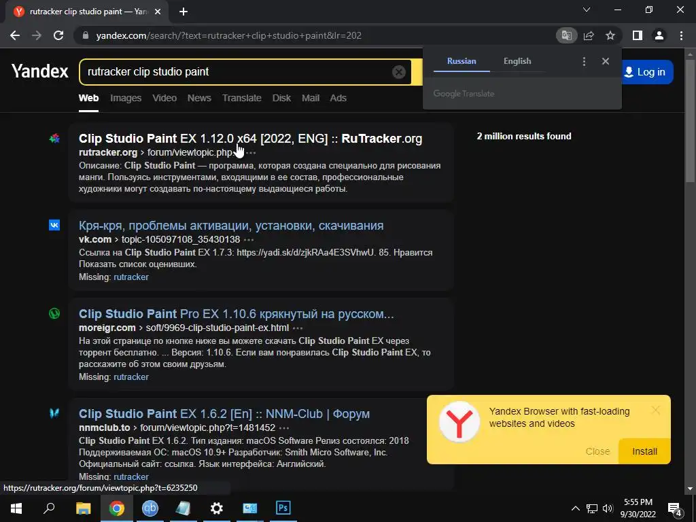The width and height of the screenshot is (696, 522).
Task: Open options dots next to moreigr.com result URL
Action: click(x=298, y=328)
